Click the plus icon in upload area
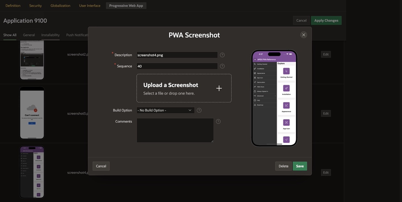This screenshot has height=202, width=402. (x=219, y=88)
